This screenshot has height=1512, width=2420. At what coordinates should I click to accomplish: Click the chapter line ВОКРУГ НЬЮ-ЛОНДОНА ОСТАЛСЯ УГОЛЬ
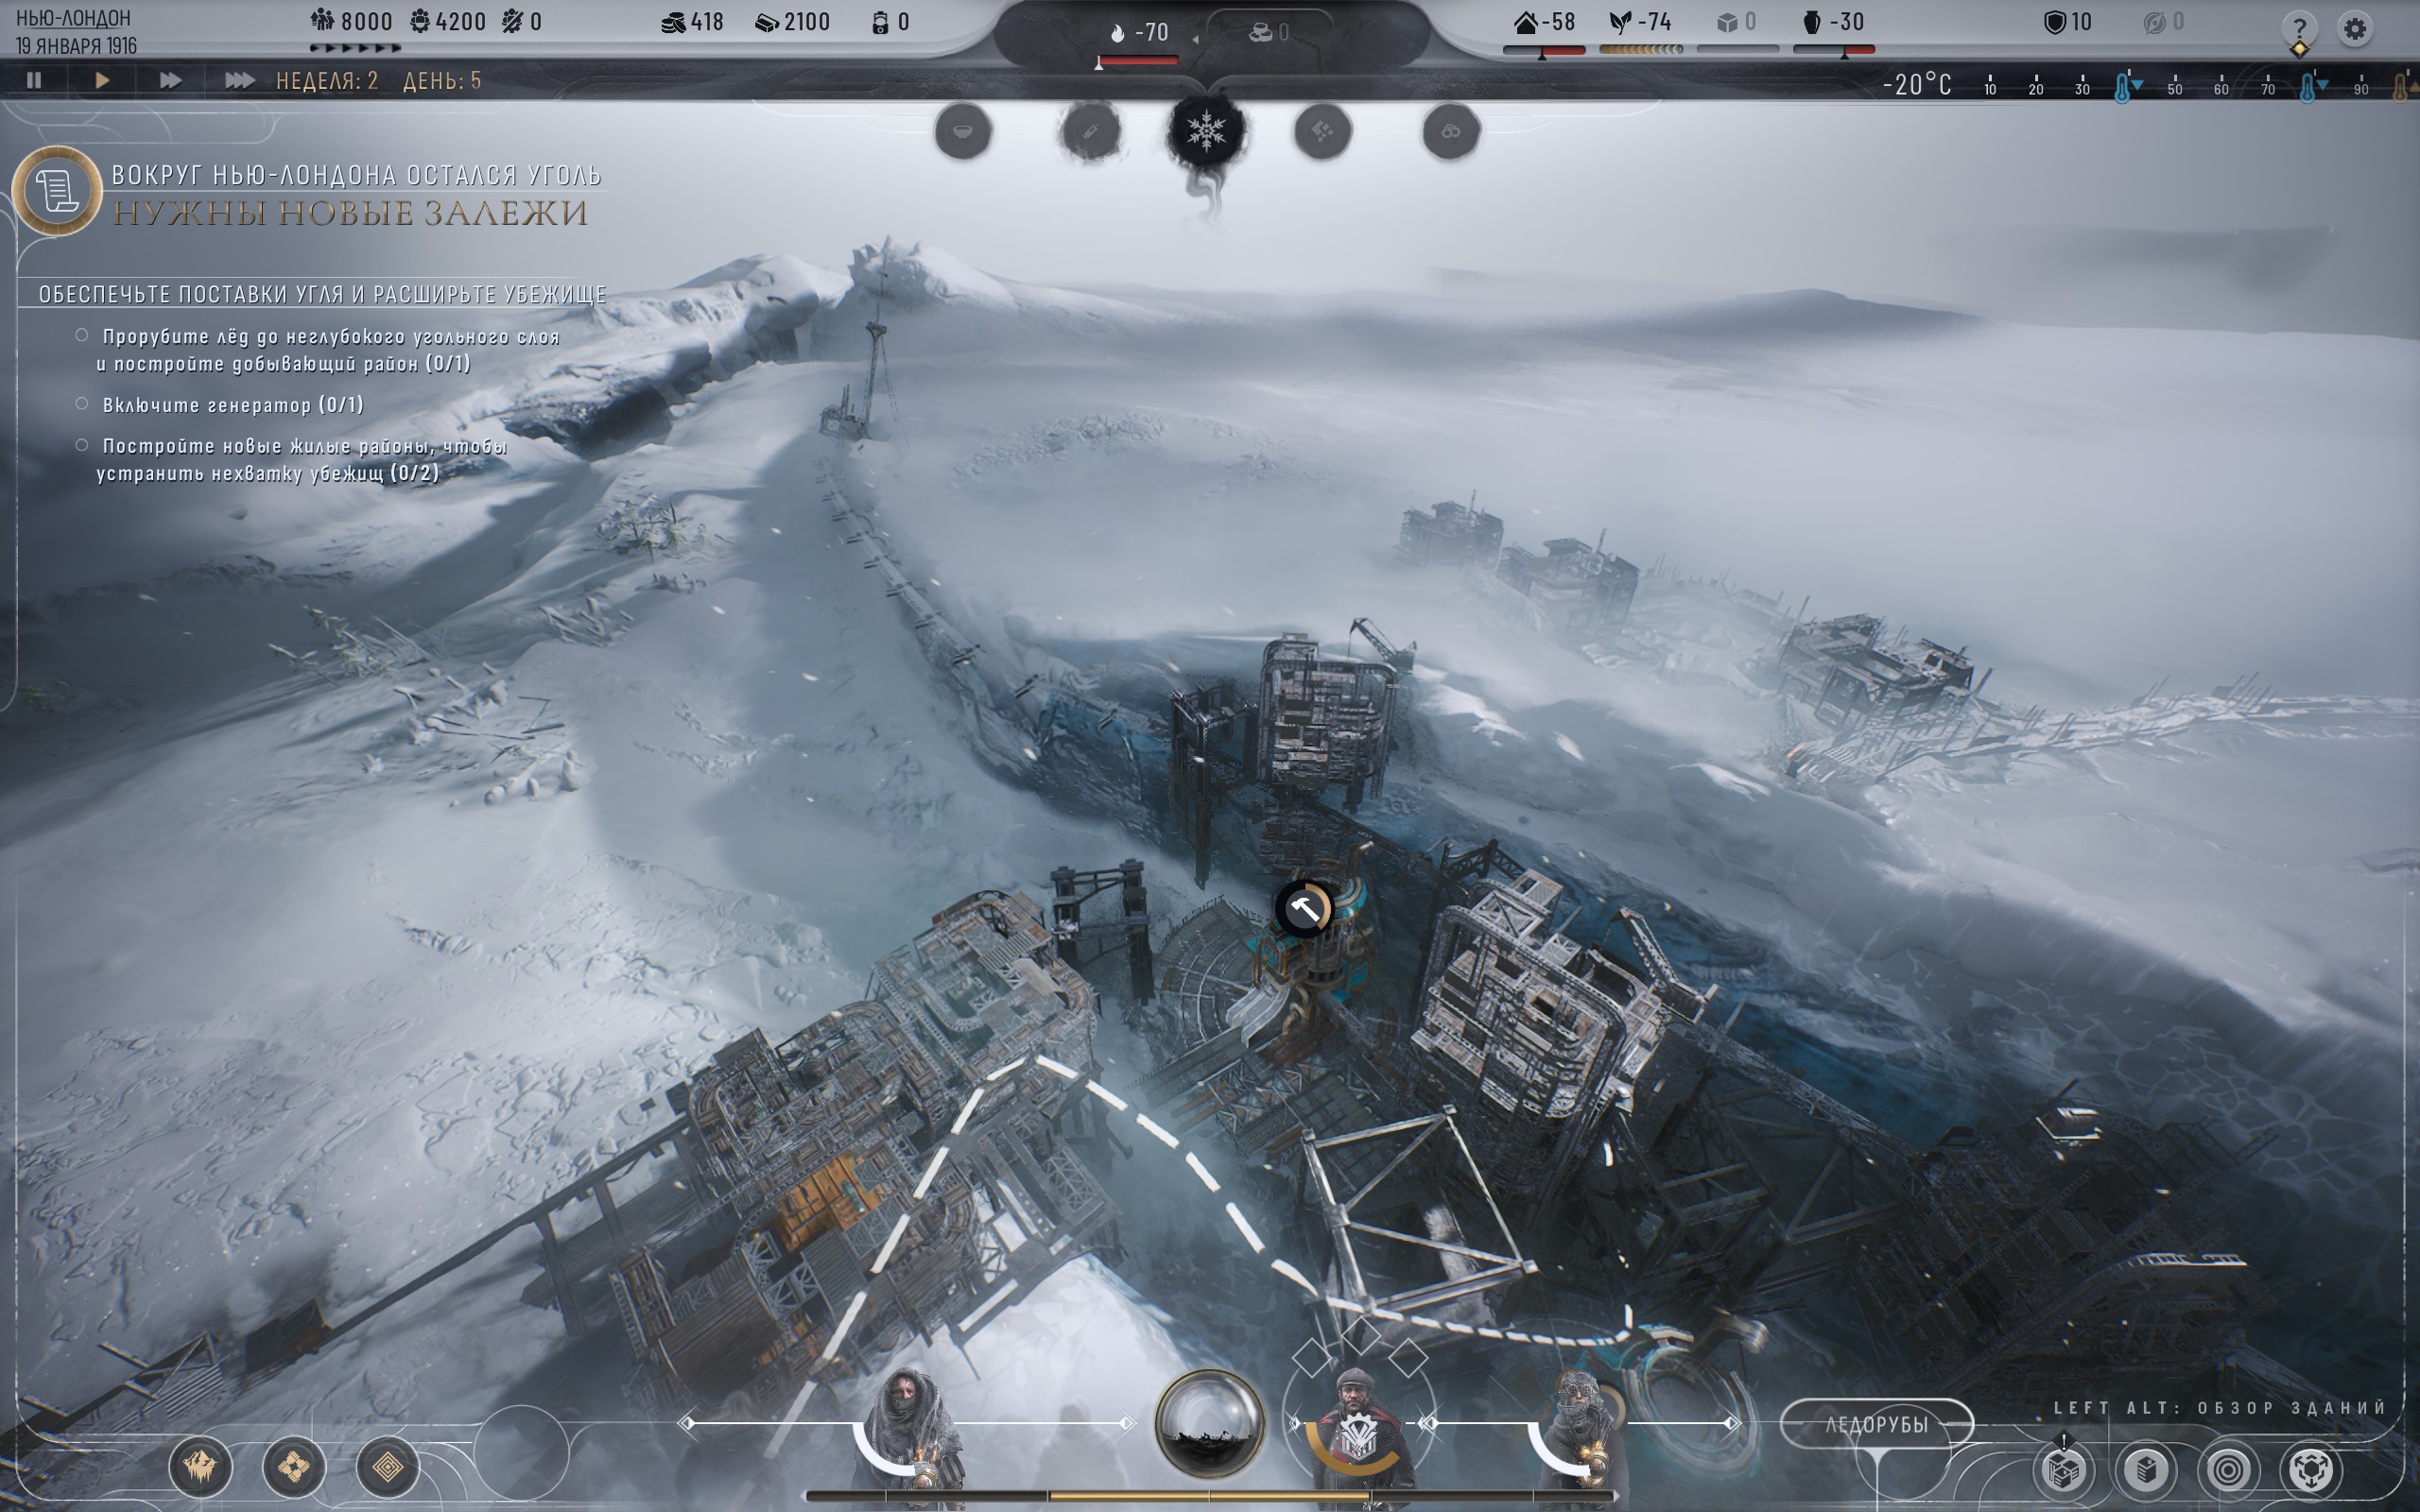point(356,175)
